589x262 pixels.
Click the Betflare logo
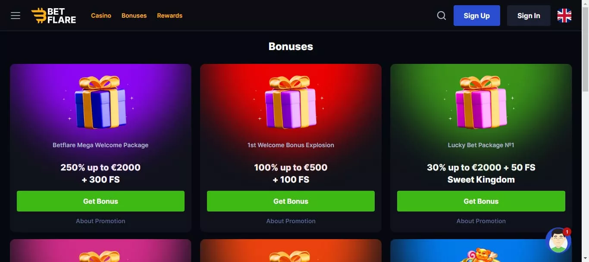[54, 16]
